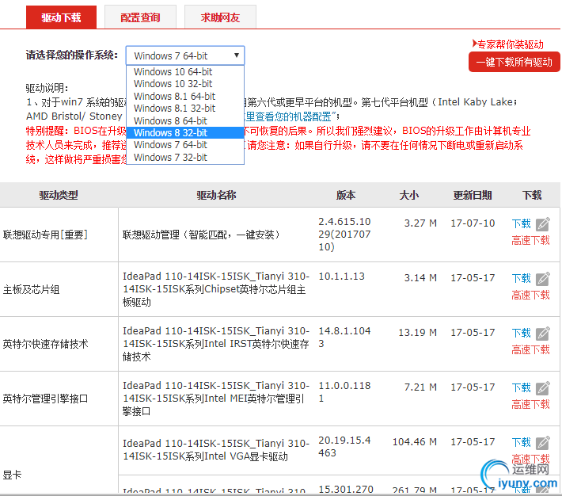
Task: Download 联想驱动管理 via 下载 link
Action: tap(521, 223)
